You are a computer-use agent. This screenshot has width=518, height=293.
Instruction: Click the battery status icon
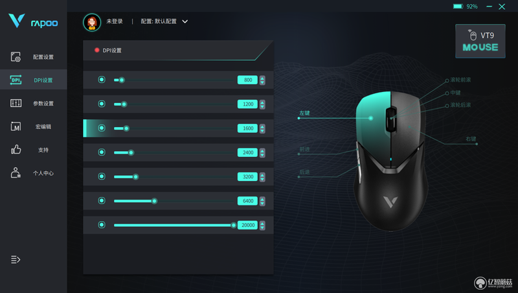click(x=458, y=6)
